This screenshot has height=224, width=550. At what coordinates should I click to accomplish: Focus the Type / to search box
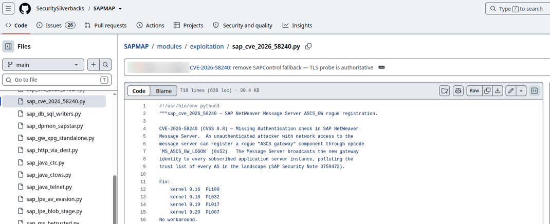(x=518, y=8)
